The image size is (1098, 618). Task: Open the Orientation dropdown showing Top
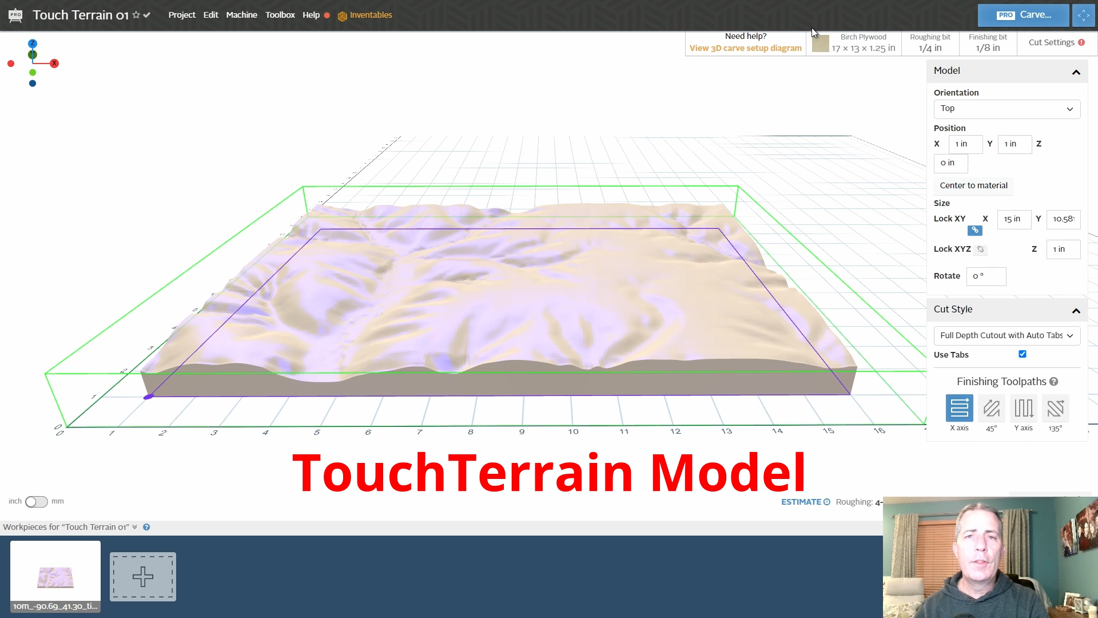coord(1006,109)
